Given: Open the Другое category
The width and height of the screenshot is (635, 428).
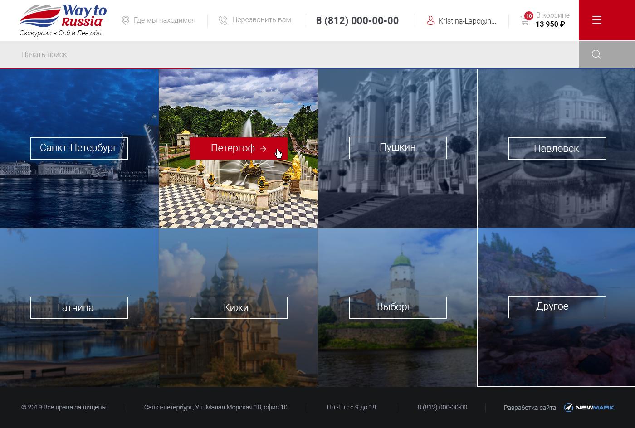Looking at the screenshot, I should pyautogui.click(x=557, y=307).
